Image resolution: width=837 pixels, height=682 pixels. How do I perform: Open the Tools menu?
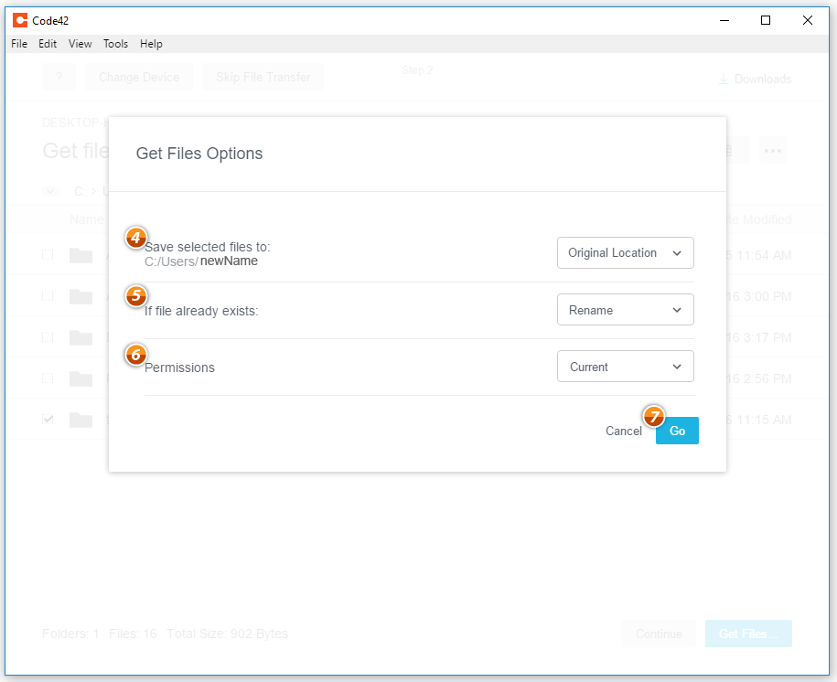point(115,43)
